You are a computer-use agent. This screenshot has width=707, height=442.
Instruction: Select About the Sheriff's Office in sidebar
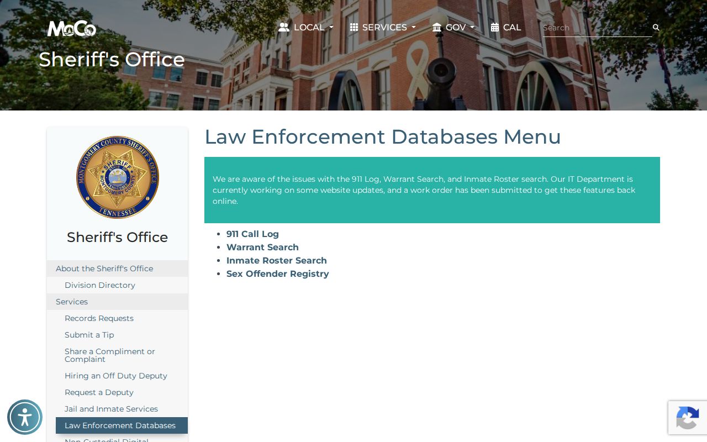[118, 269]
